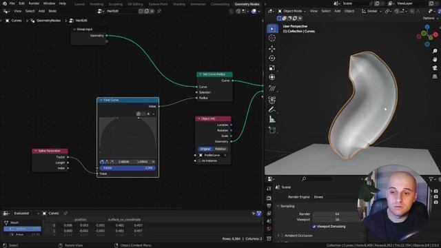This screenshot has width=441, height=248.
Task: Unlink the HairEdit node group X button
Action: [152, 11]
